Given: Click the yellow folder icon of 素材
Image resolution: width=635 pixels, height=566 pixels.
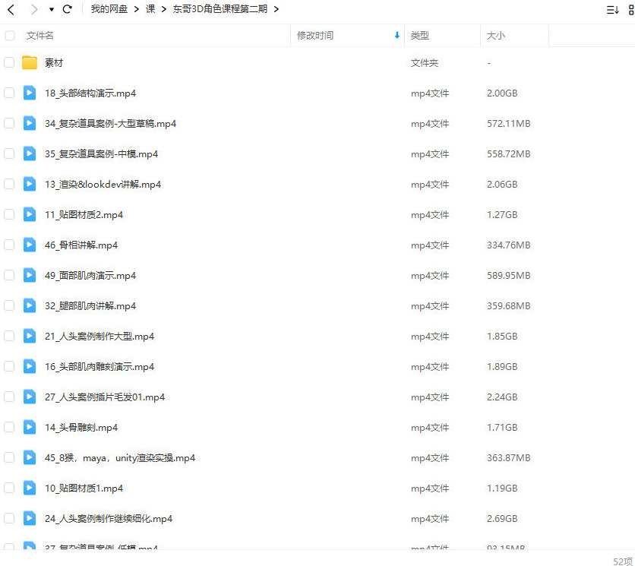Looking at the screenshot, I should 30,62.
